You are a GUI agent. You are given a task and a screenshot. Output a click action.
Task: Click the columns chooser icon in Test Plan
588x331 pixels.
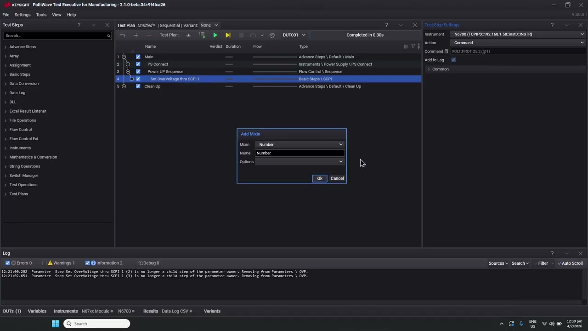pyautogui.click(x=406, y=46)
